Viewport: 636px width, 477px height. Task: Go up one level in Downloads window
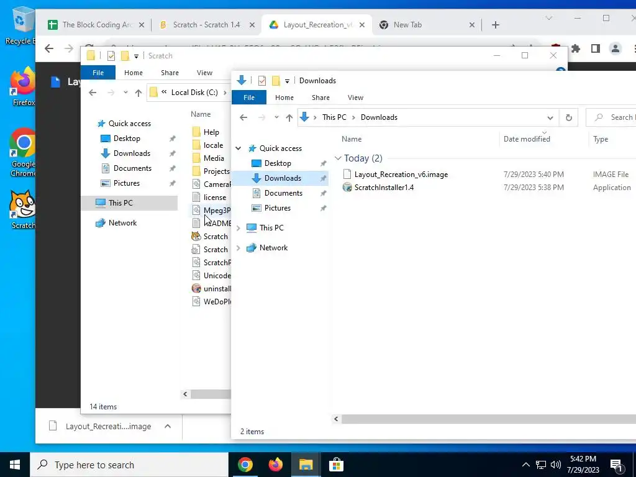click(289, 117)
